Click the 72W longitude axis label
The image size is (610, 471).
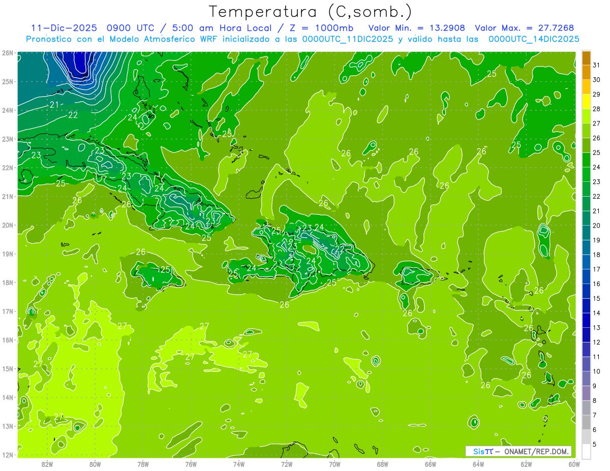click(287, 464)
